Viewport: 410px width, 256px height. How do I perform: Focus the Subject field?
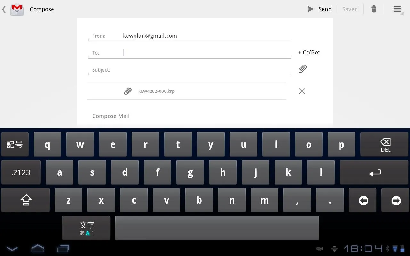click(190, 69)
